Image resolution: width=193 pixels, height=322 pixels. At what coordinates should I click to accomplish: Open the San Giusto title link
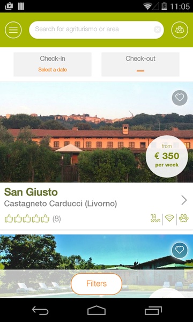pos(31,192)
